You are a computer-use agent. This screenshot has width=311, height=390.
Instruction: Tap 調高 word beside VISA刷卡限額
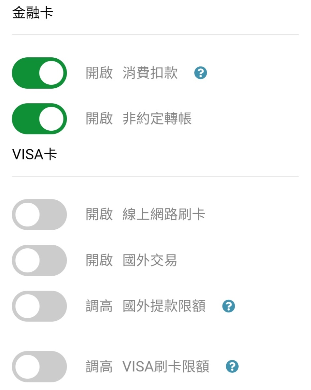[99, 367]
